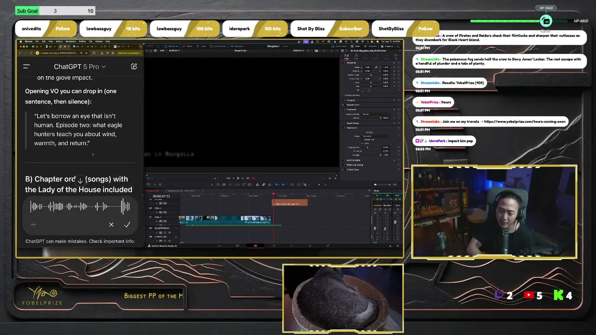Go to first frame in viewer
This screenshot has height=335, width=596.
228,178
